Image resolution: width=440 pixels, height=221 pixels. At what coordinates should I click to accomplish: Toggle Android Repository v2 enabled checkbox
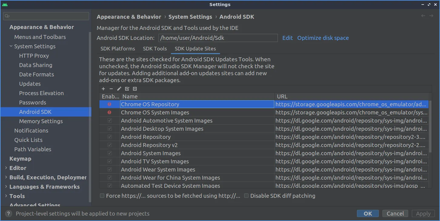click(110, 145)
